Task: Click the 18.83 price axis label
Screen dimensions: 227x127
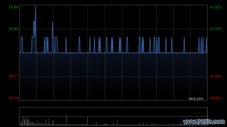Action: 13,29
